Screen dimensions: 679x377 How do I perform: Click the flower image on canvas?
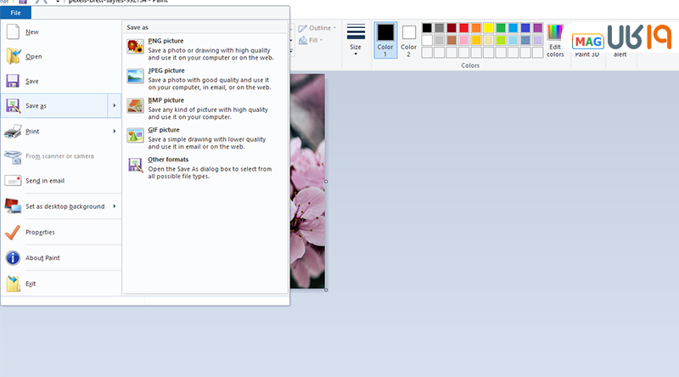(307, 181)
